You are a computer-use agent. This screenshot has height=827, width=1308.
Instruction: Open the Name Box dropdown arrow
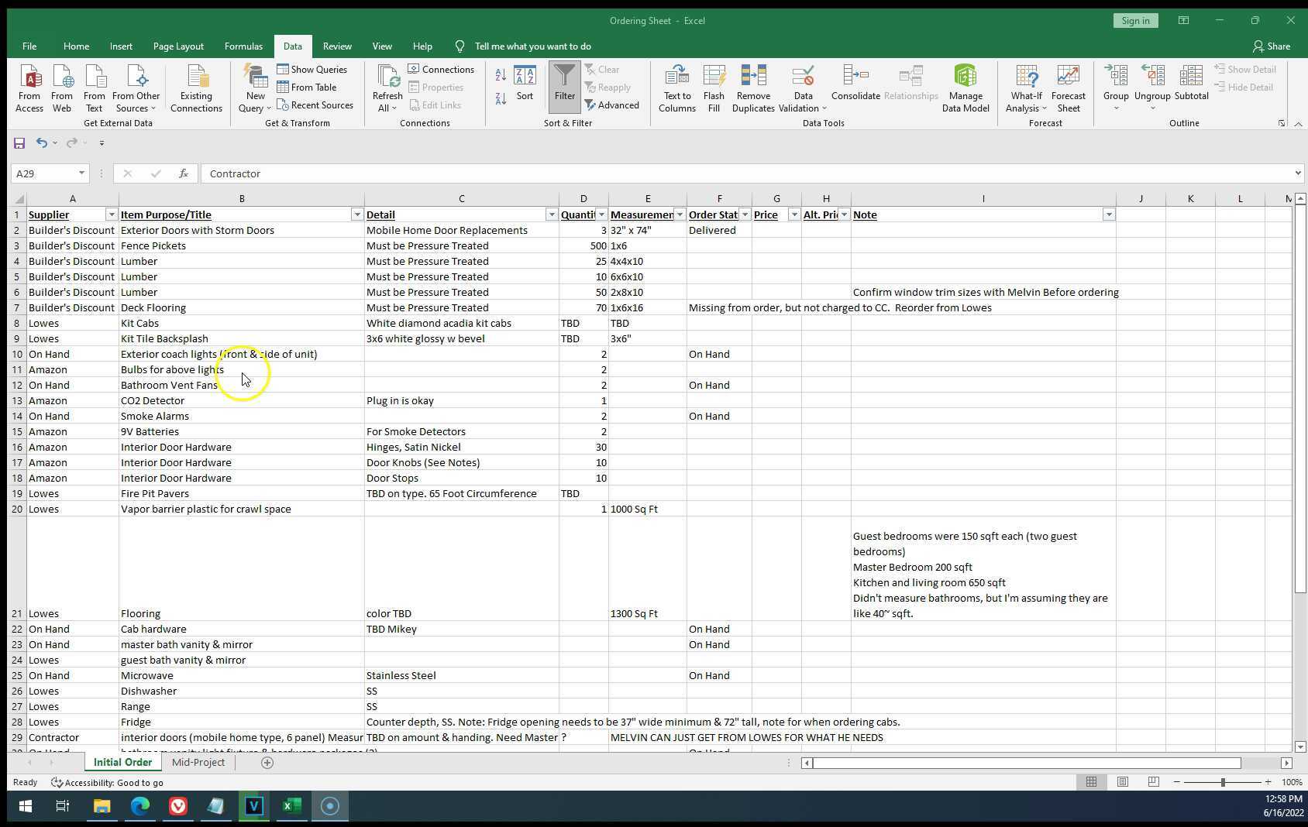coord(81,173)
